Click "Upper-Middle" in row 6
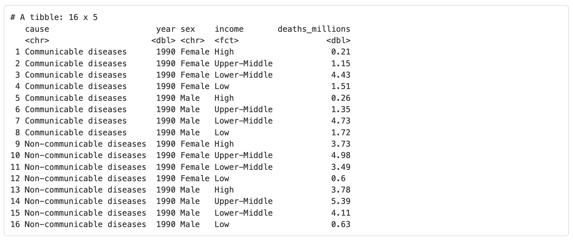 pos(243,109)
